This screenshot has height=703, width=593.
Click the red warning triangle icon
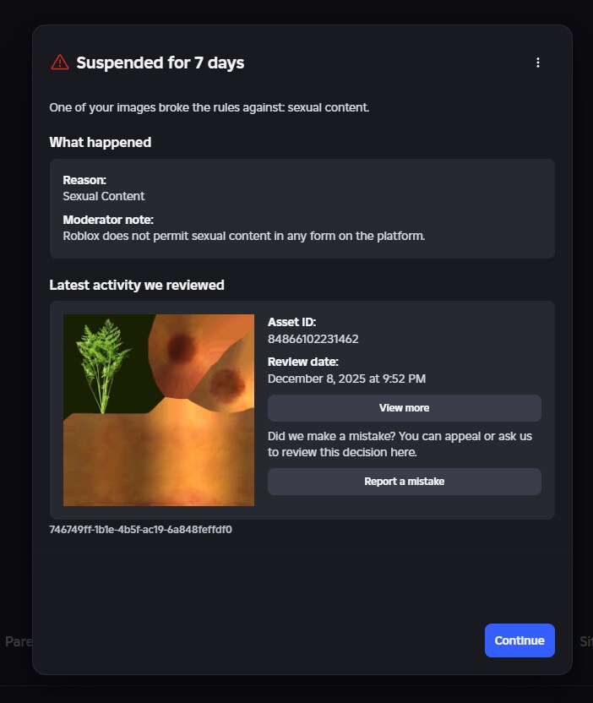(60, 63)
